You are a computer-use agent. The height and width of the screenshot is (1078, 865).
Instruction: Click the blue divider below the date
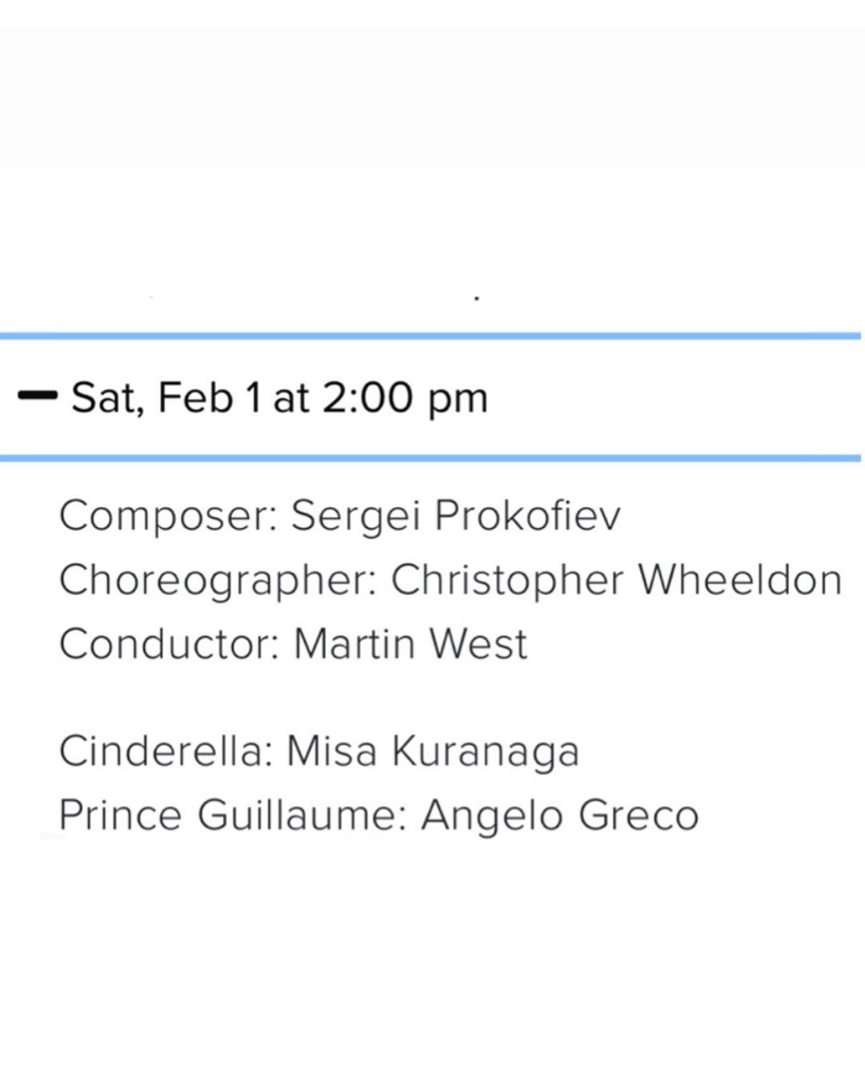(431, 458)
